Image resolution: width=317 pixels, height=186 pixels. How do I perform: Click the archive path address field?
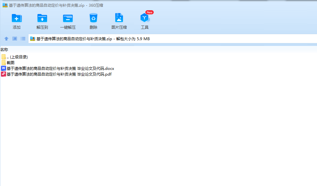click(173, 39)
